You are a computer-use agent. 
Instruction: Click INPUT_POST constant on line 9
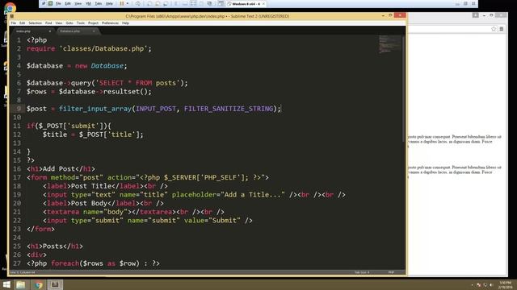click(x=156, y=109)
